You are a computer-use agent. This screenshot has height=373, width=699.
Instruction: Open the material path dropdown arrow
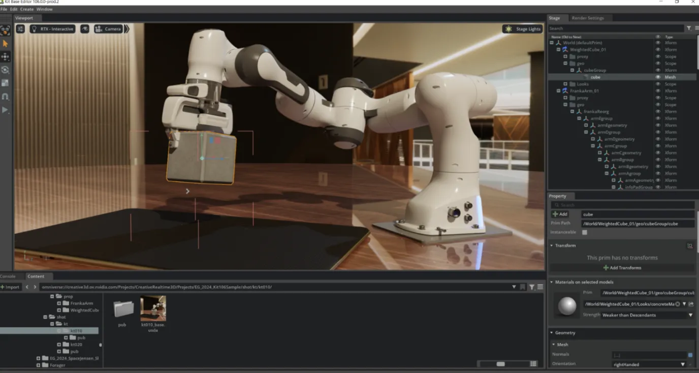[x=684, y=304]
